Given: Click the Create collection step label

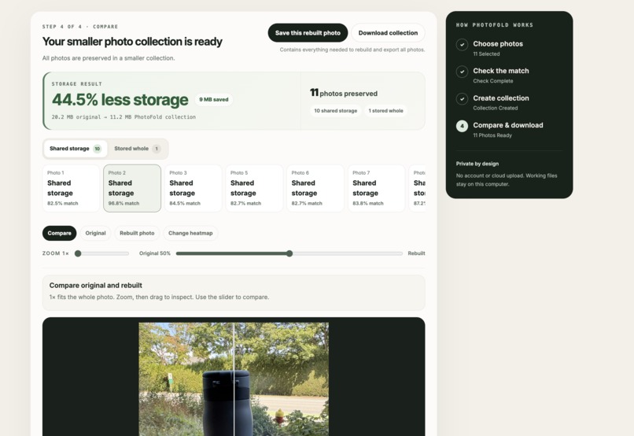Looking at the screenshot, I should pyautogui.click(x=501, y=98).
